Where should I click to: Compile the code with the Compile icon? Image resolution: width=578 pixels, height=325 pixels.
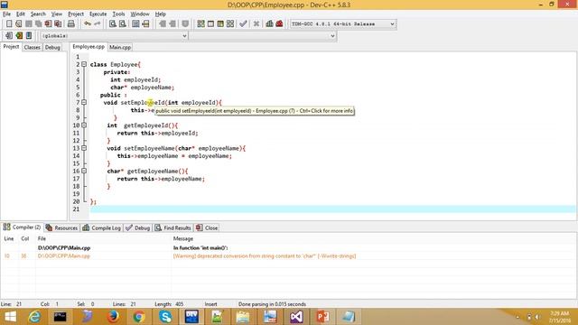200,23
